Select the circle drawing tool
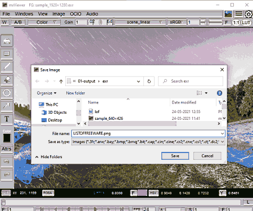 click(7, 93)
